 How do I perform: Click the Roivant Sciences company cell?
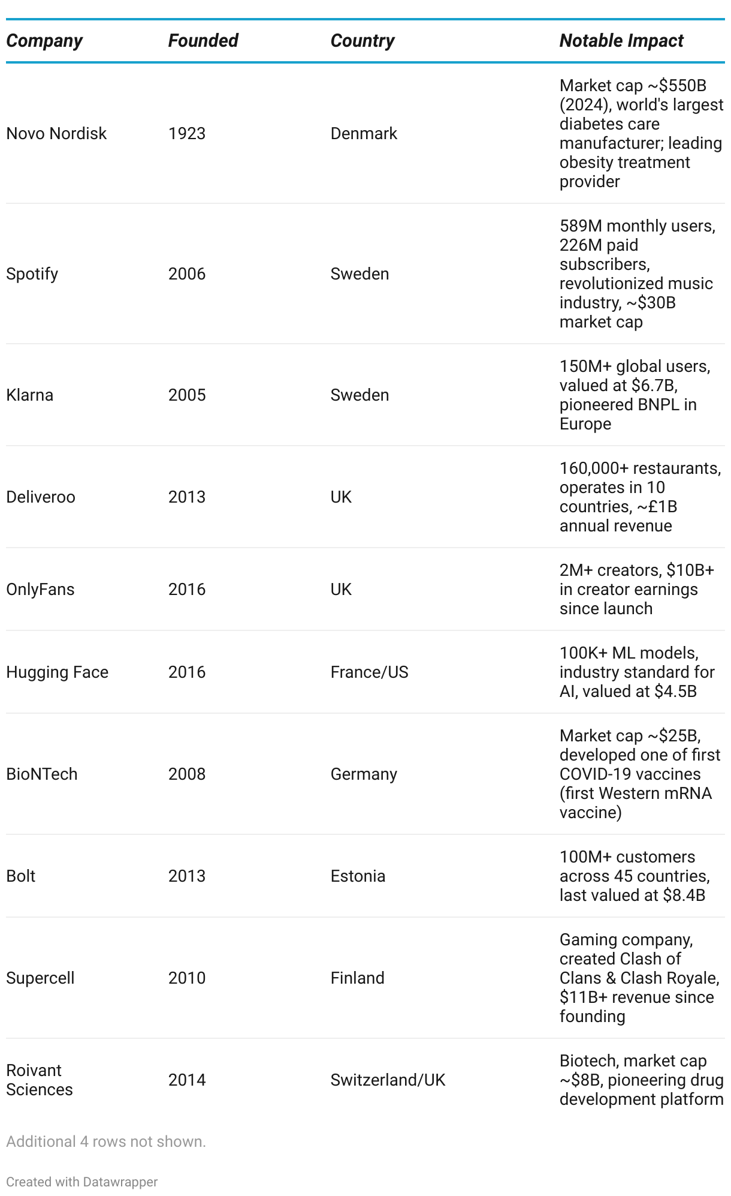point(40,1080)
